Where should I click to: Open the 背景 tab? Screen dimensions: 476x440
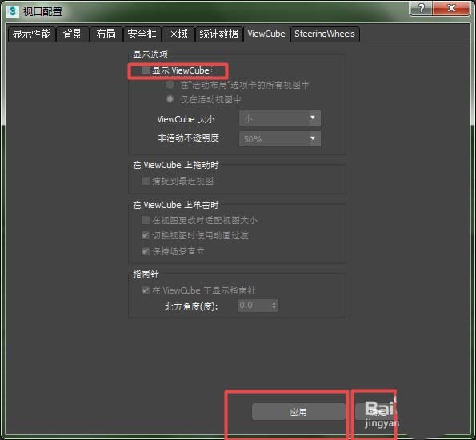coord(73,34)
